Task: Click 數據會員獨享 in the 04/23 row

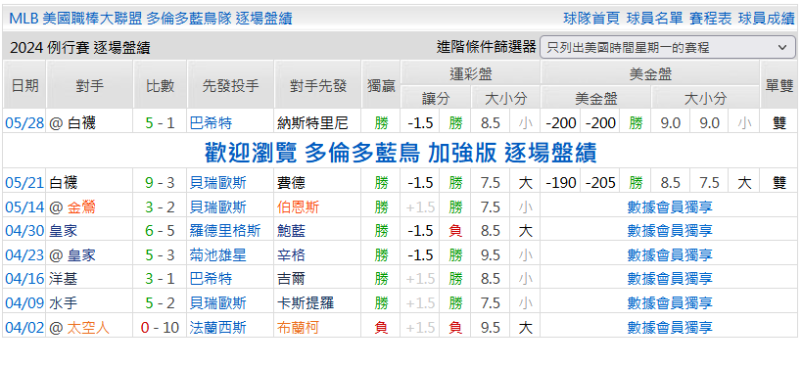Action: [670, 255]
